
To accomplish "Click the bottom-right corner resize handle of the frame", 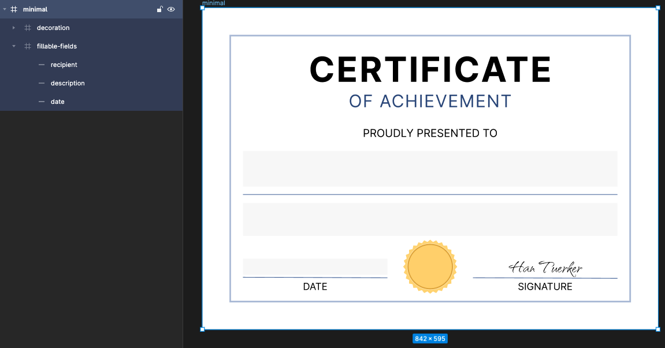I will click(657, 330).
